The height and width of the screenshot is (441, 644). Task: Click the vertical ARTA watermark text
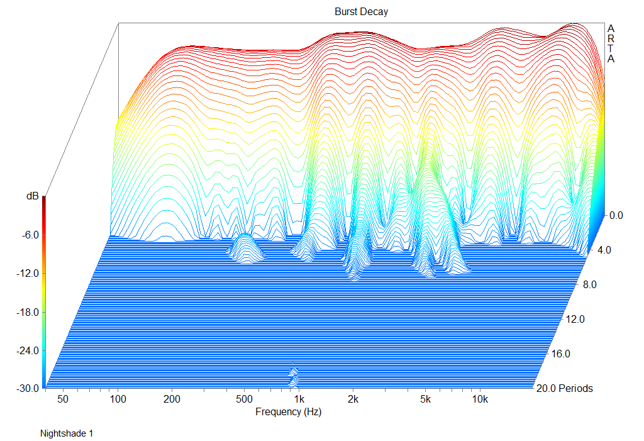click(x=611, y=43)
